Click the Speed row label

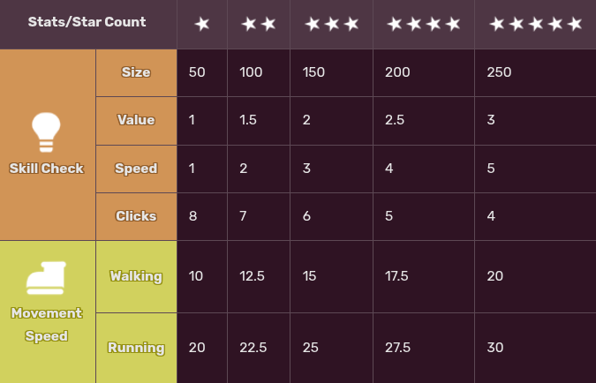coord(136,169)
